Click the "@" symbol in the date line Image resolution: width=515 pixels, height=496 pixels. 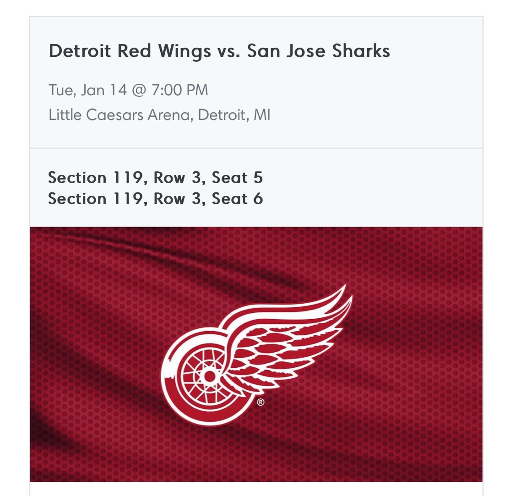click(x=139, y=90)
